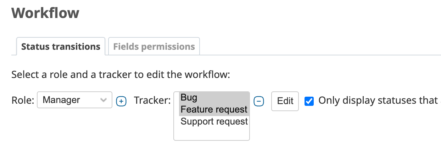441x151 pixels.
Task: Open the Role dropdown showing Manager
Action: coord(74,100)
